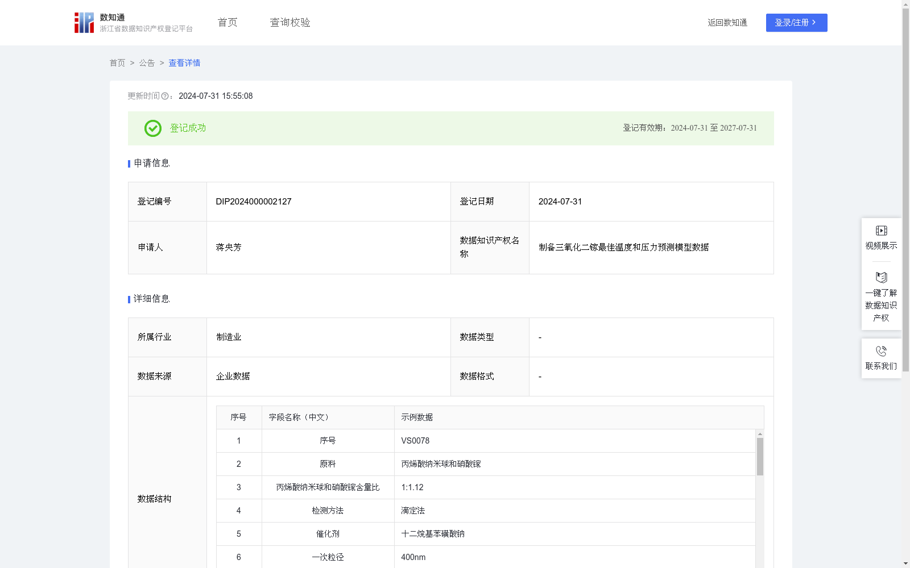Click 查看详情 breadcrumb item

tap(184, 63)
